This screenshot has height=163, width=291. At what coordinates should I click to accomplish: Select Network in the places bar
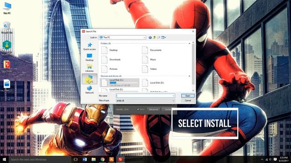click(x=90, y=90)
